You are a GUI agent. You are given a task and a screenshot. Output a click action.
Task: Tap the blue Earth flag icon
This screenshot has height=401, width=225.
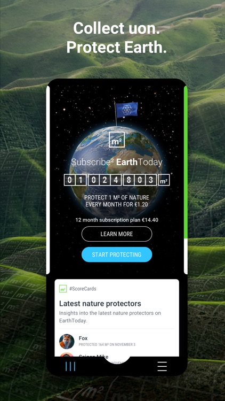point(126,110)
